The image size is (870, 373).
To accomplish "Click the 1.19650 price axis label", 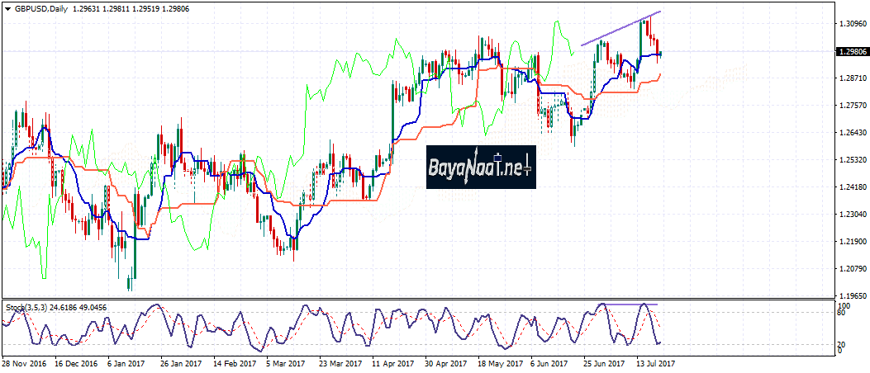I will pyautogui.click(x=850, y=295).
